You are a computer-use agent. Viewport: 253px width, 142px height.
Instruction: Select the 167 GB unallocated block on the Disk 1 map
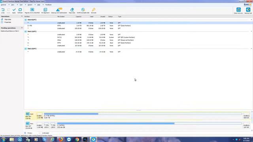(246, 125)
